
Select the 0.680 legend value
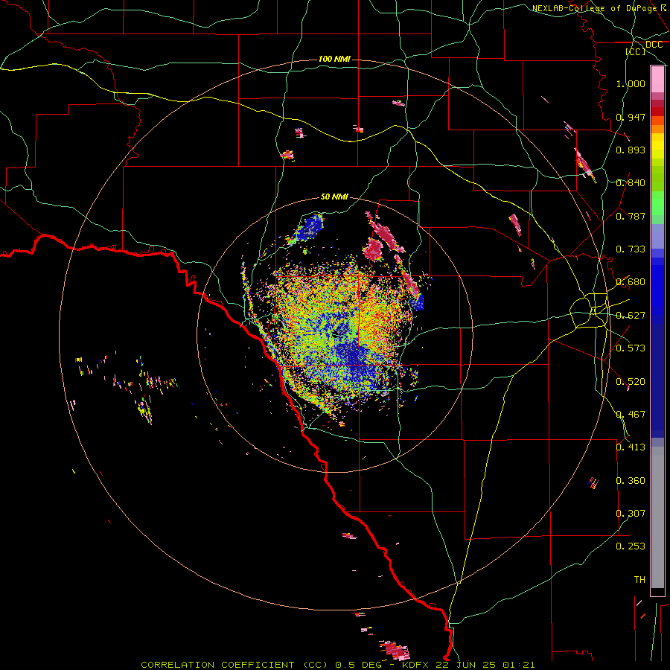(631, 281)
